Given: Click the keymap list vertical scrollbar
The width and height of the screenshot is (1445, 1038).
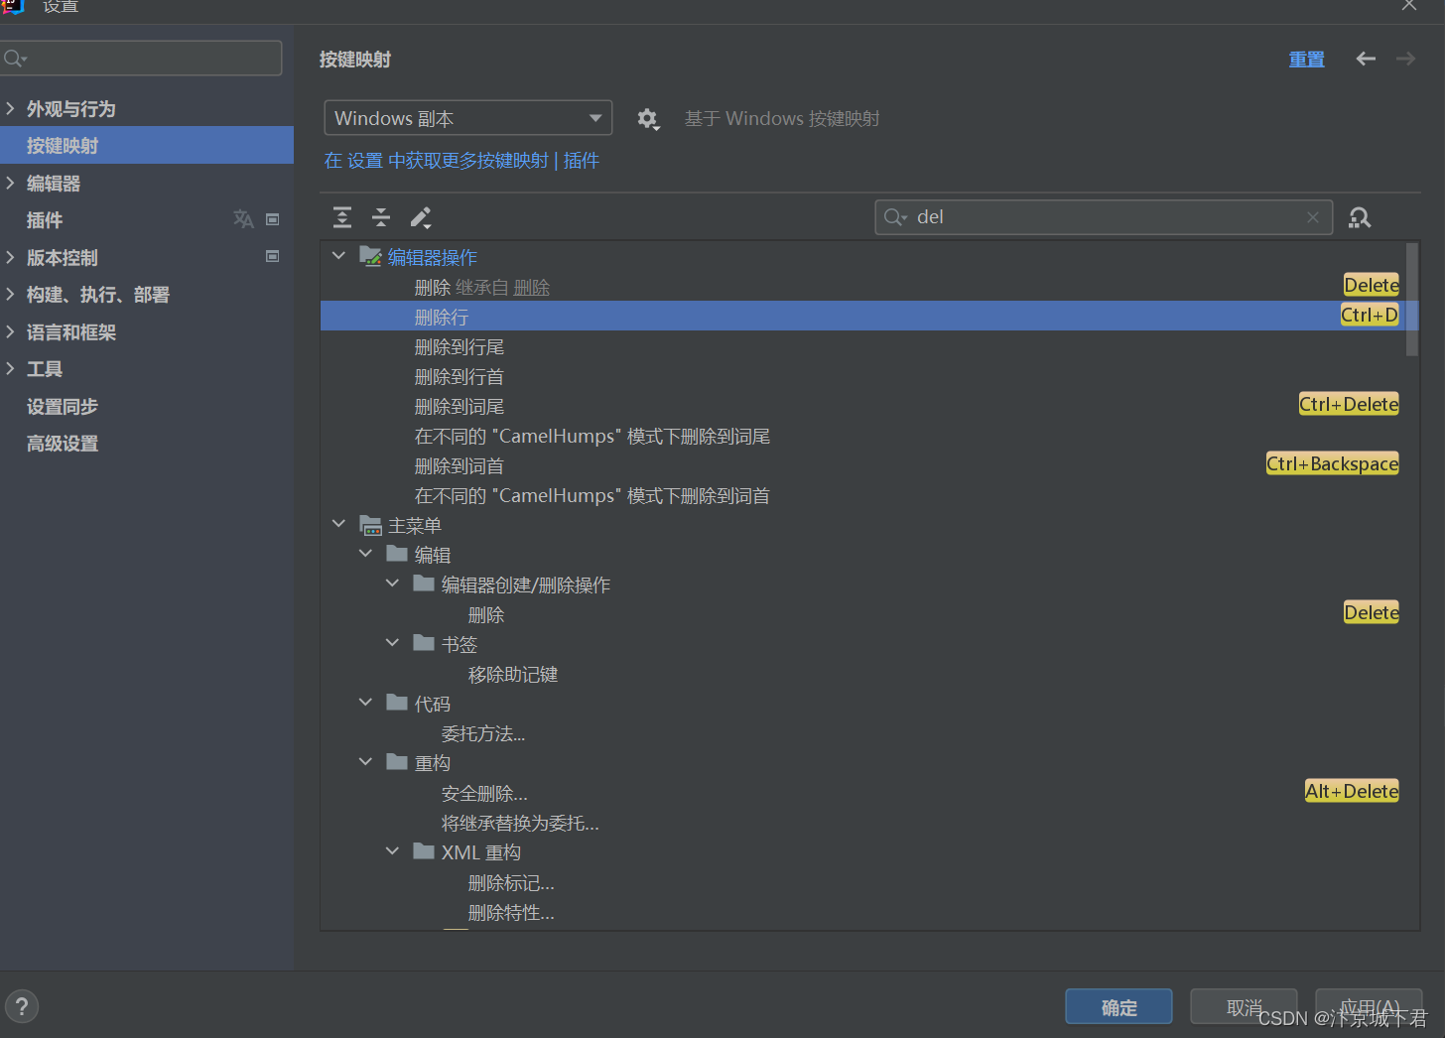Looking at the screenshot, I should (x=1411, y=299).
